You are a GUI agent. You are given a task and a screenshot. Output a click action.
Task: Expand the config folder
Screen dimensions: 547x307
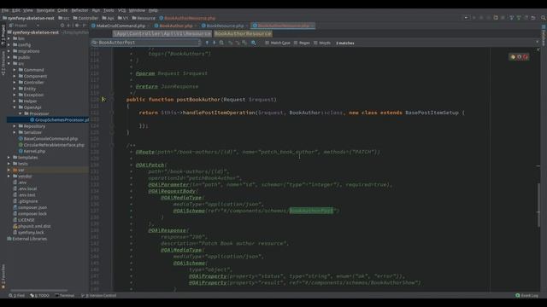[9, 45]
